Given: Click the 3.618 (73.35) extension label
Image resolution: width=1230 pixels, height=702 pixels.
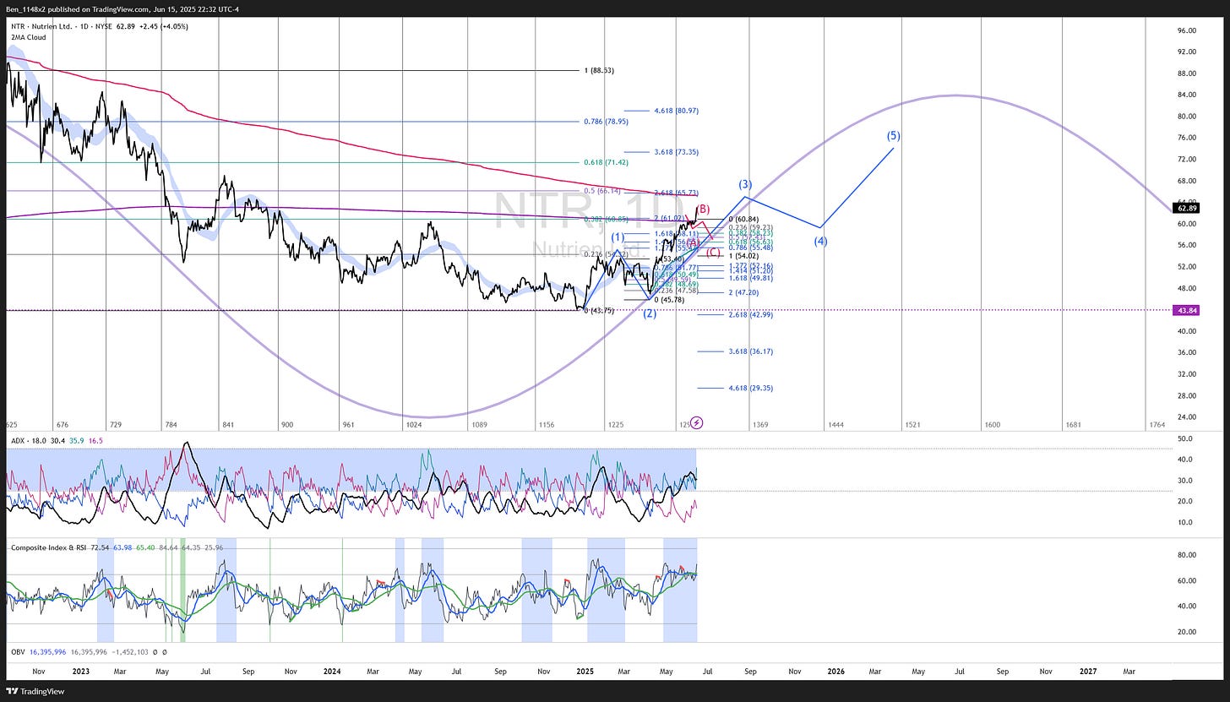Looking at the screenshot, I should click(677, 152).
